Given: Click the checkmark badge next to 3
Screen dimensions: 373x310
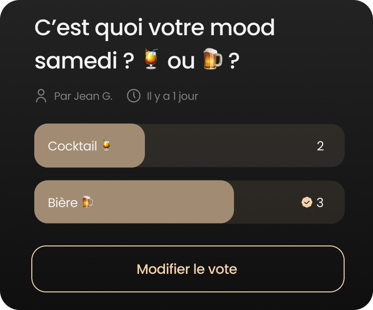Looking at the screenshot, I should click(307, 202).
